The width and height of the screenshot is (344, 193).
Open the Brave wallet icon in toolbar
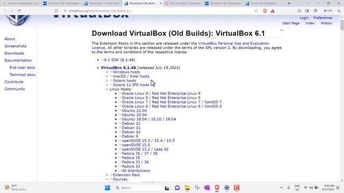(x=316, y=11)
